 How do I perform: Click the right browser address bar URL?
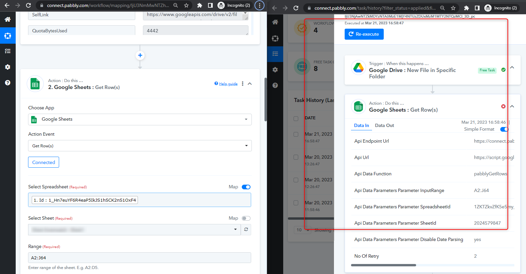pyautogui.click(x=375, y=8)
